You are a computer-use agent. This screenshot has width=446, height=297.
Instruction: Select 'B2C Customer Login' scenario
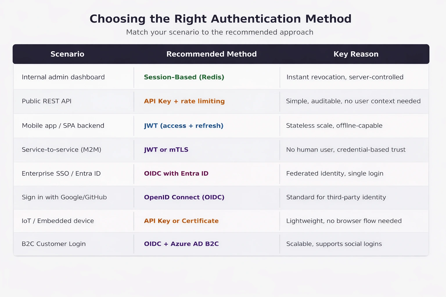pos(54,244)
